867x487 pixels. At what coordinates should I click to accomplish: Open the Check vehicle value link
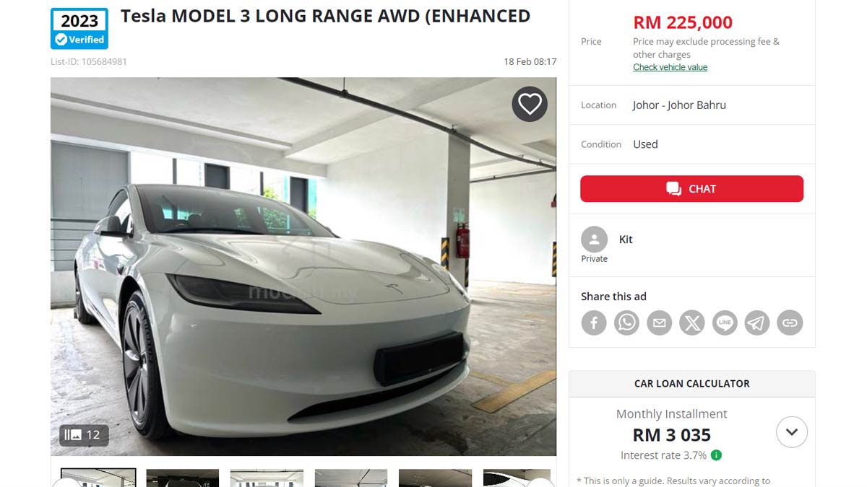(x=670, y=67)
